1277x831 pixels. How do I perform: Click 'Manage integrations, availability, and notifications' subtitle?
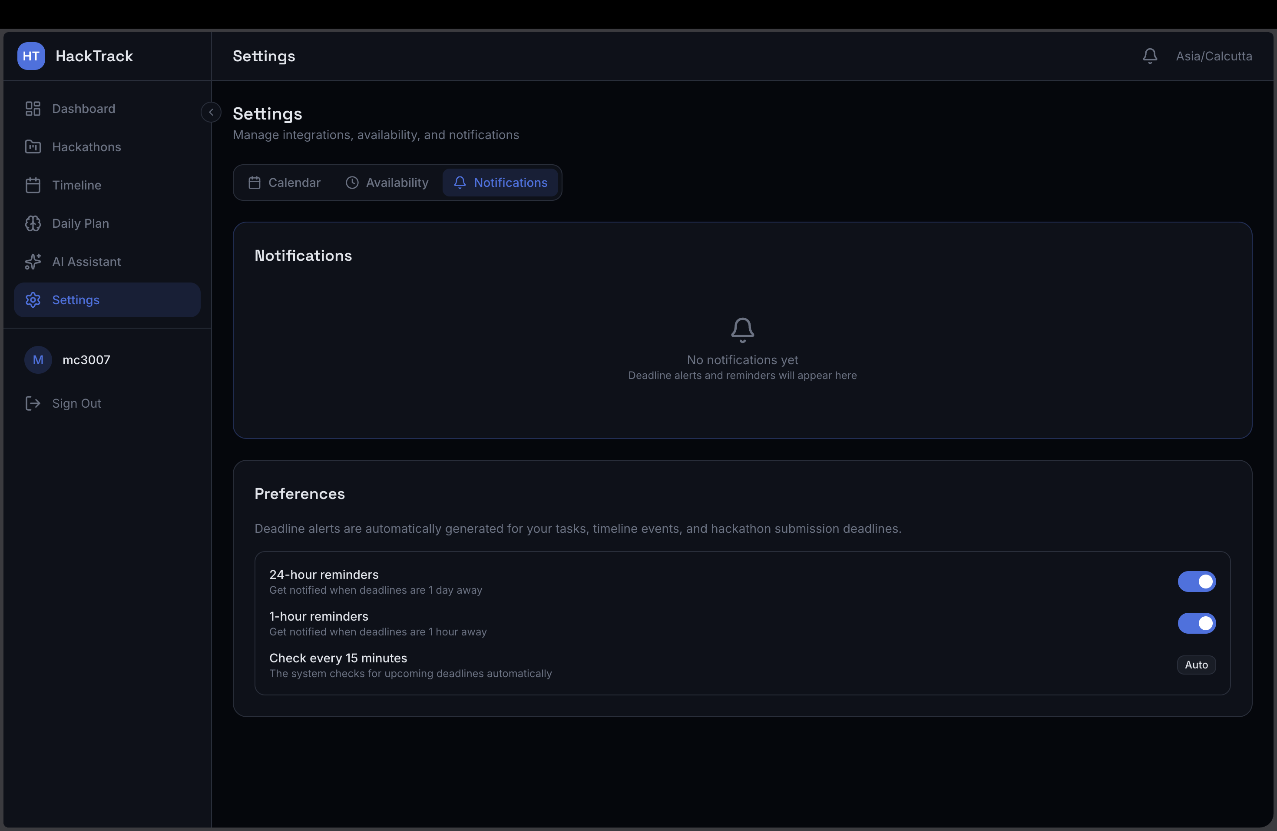[376, 135]
